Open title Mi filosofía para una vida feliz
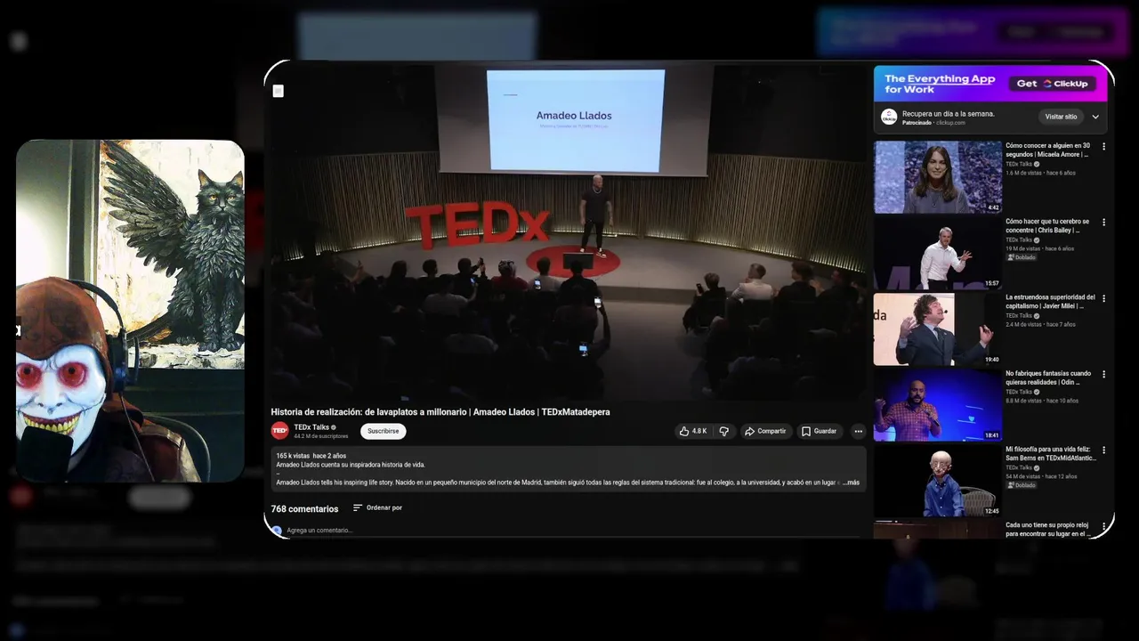 pos(1051,453)
